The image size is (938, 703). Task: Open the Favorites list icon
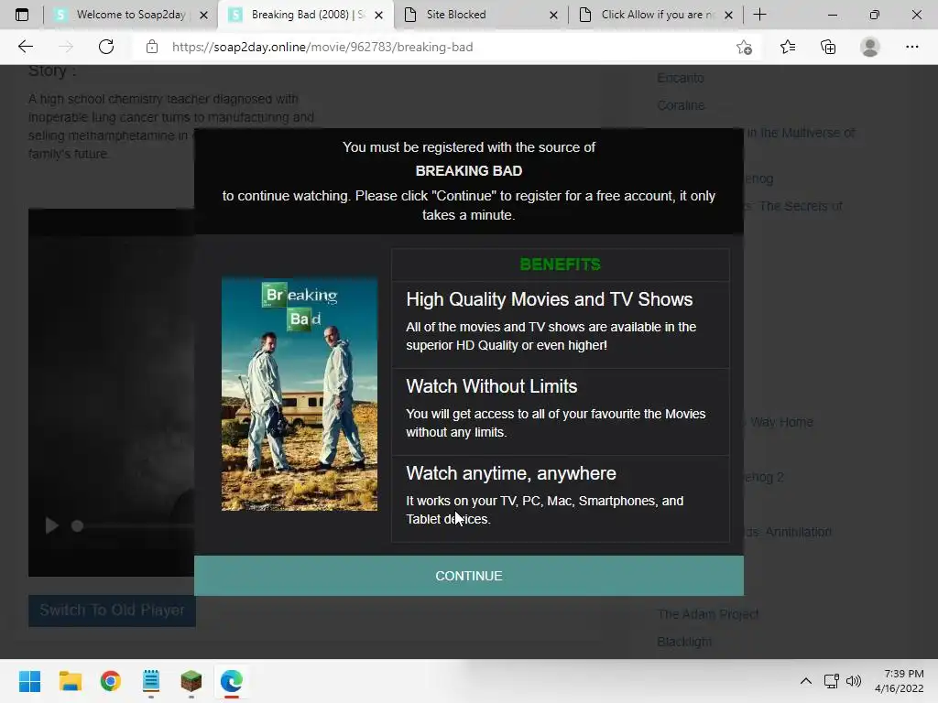[787, 47]
